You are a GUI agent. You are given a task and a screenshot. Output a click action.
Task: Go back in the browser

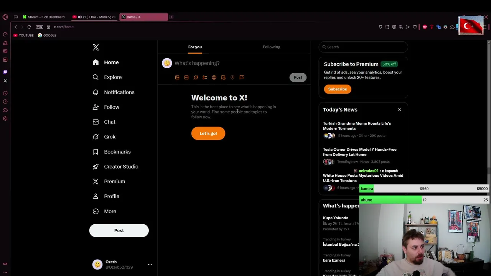pyautogui.click(x=15, y=27)
